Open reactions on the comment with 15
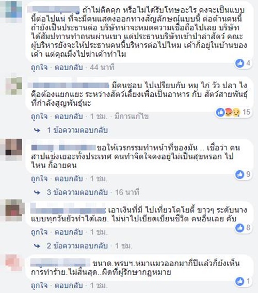258x293 pixels. click(x=233, y=112)
